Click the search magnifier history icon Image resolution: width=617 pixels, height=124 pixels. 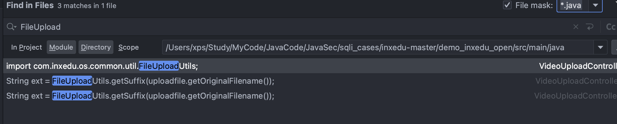point(11,27)
